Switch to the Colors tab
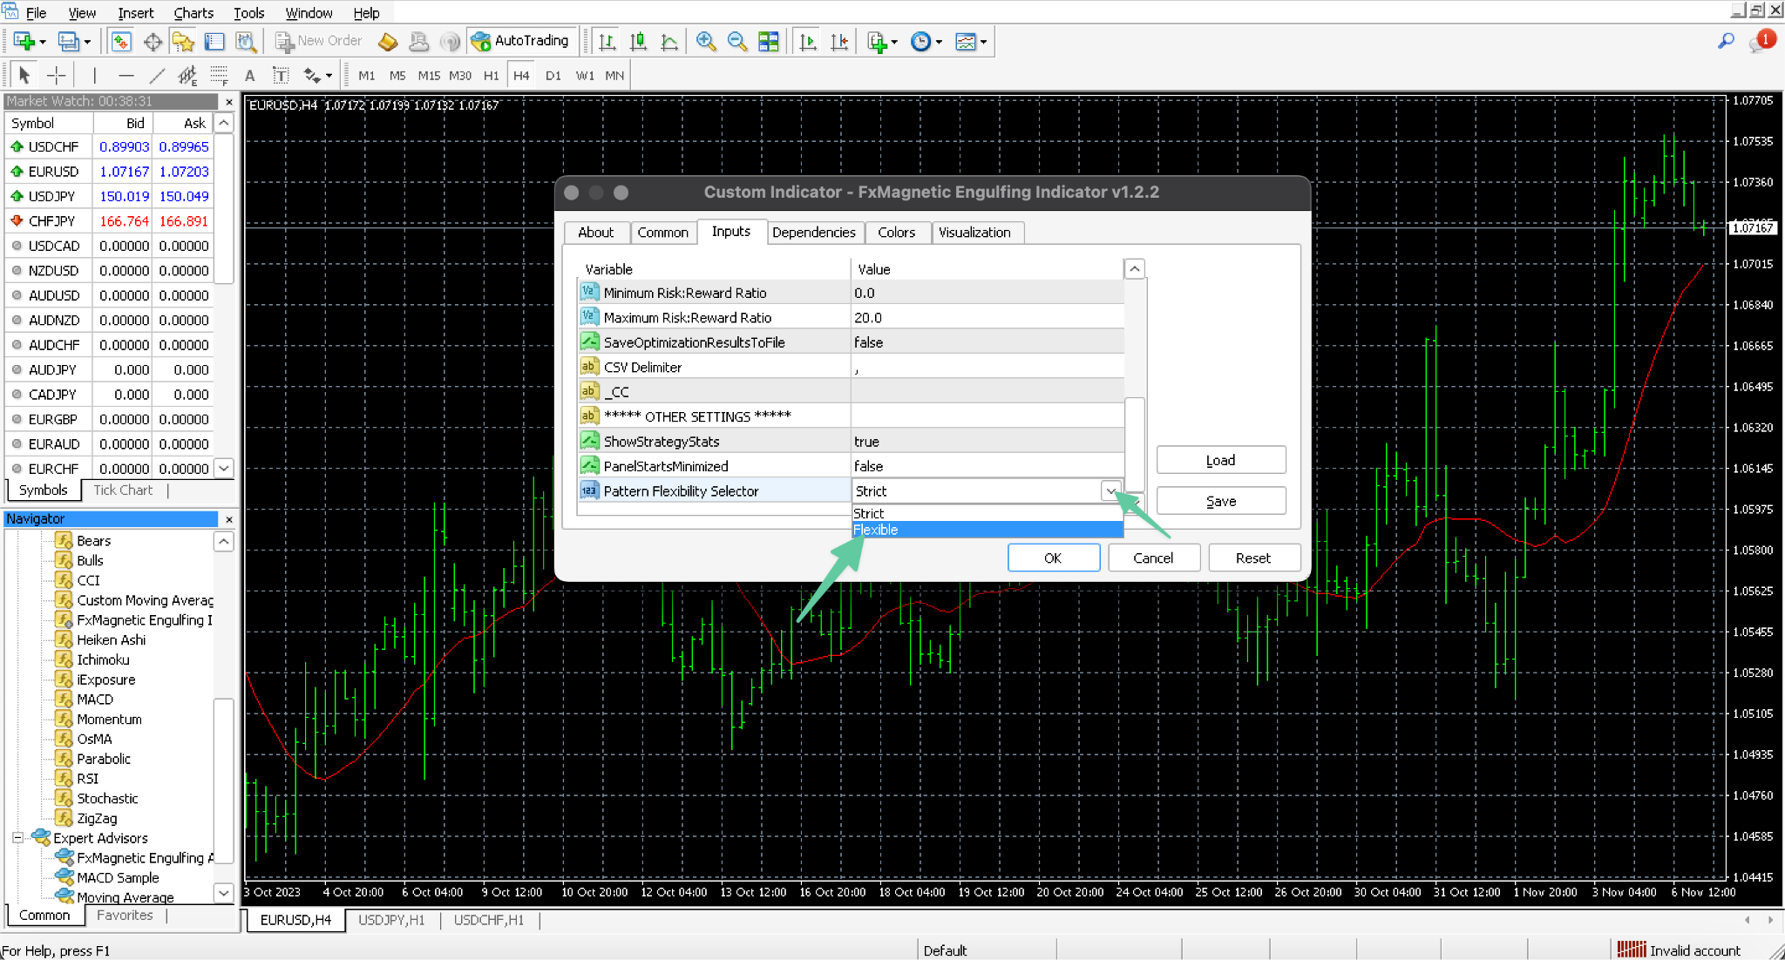The width and height of the screenshot is (1785, 960). click(x=896, y=233)
